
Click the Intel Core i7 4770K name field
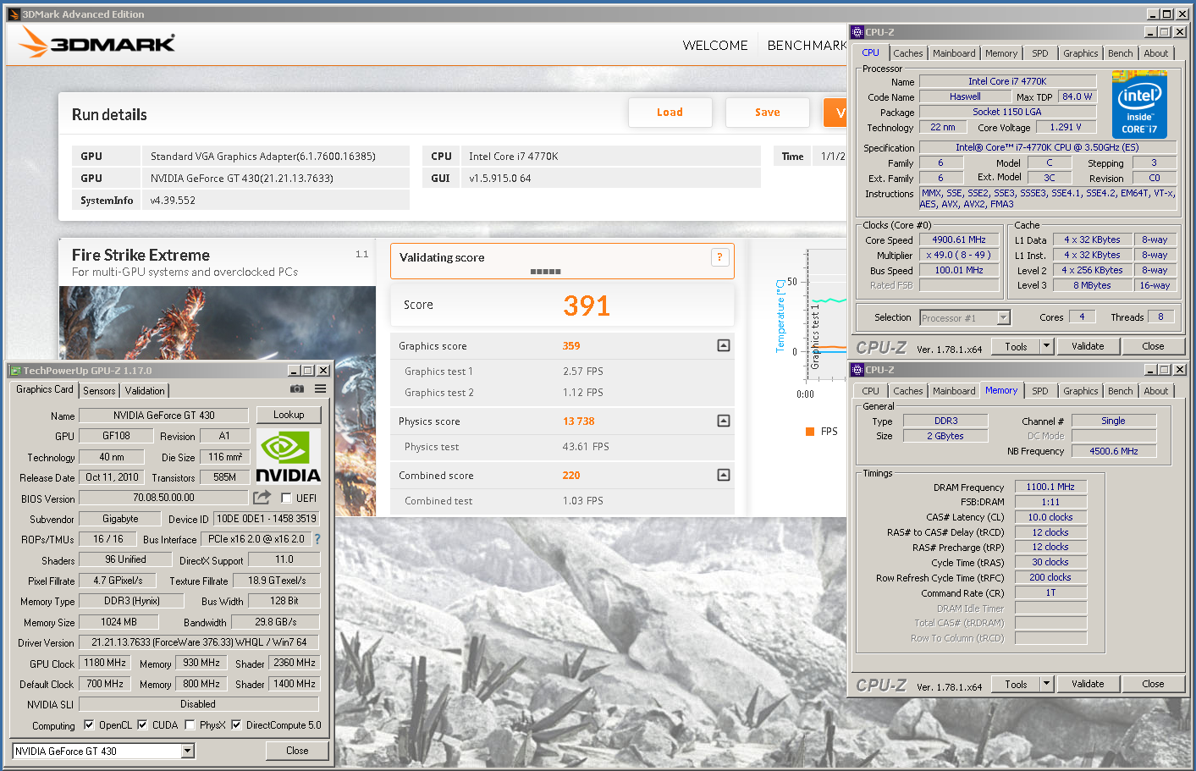tap(1007, 81)
